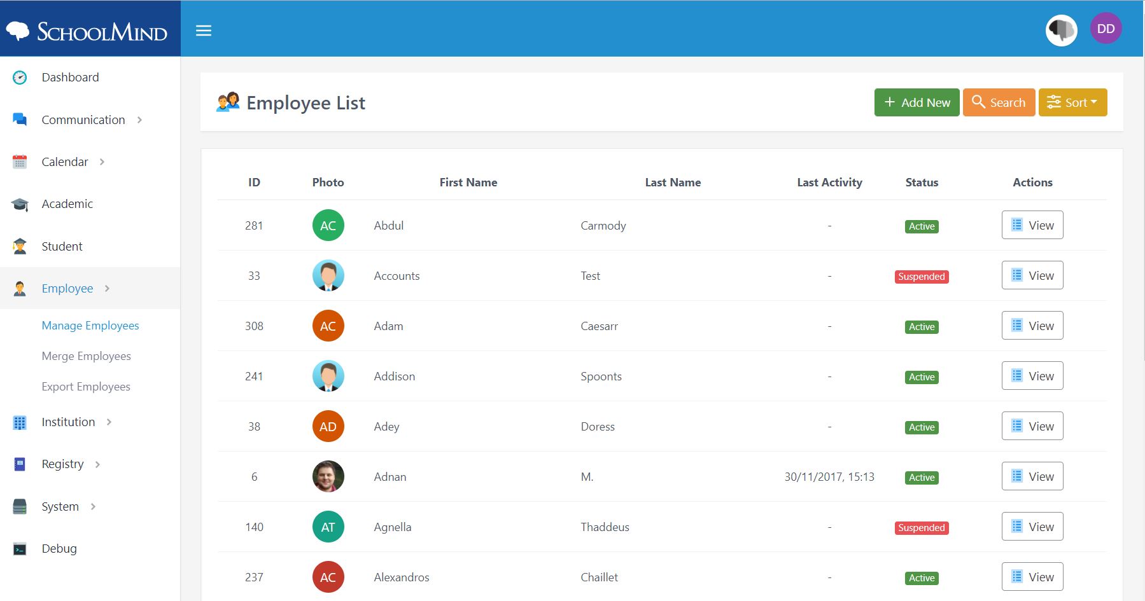Click the Active badge for Abdul Carmody
The width and height of the screenshot is (1145, 601).
point(922,226)
